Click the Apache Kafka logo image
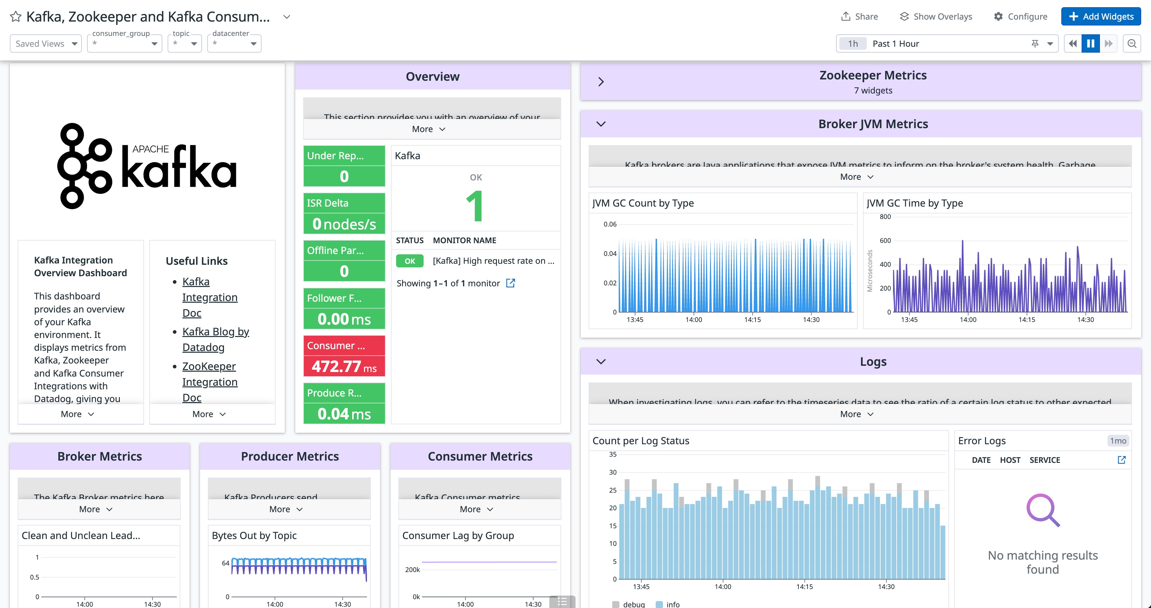The height and width of the screenshot is (608, 1151). click(x=147, y=166)
